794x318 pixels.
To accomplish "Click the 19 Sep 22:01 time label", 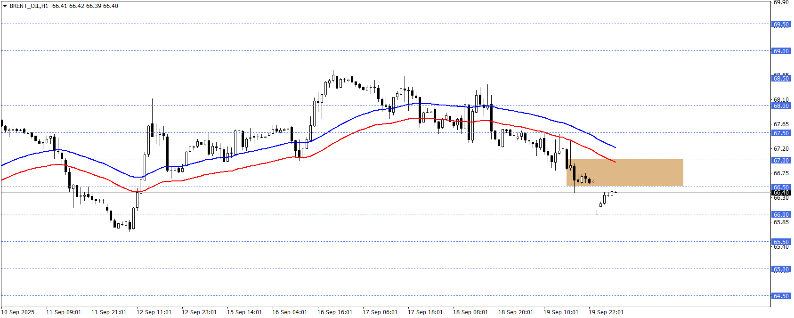I will point(606,312).
